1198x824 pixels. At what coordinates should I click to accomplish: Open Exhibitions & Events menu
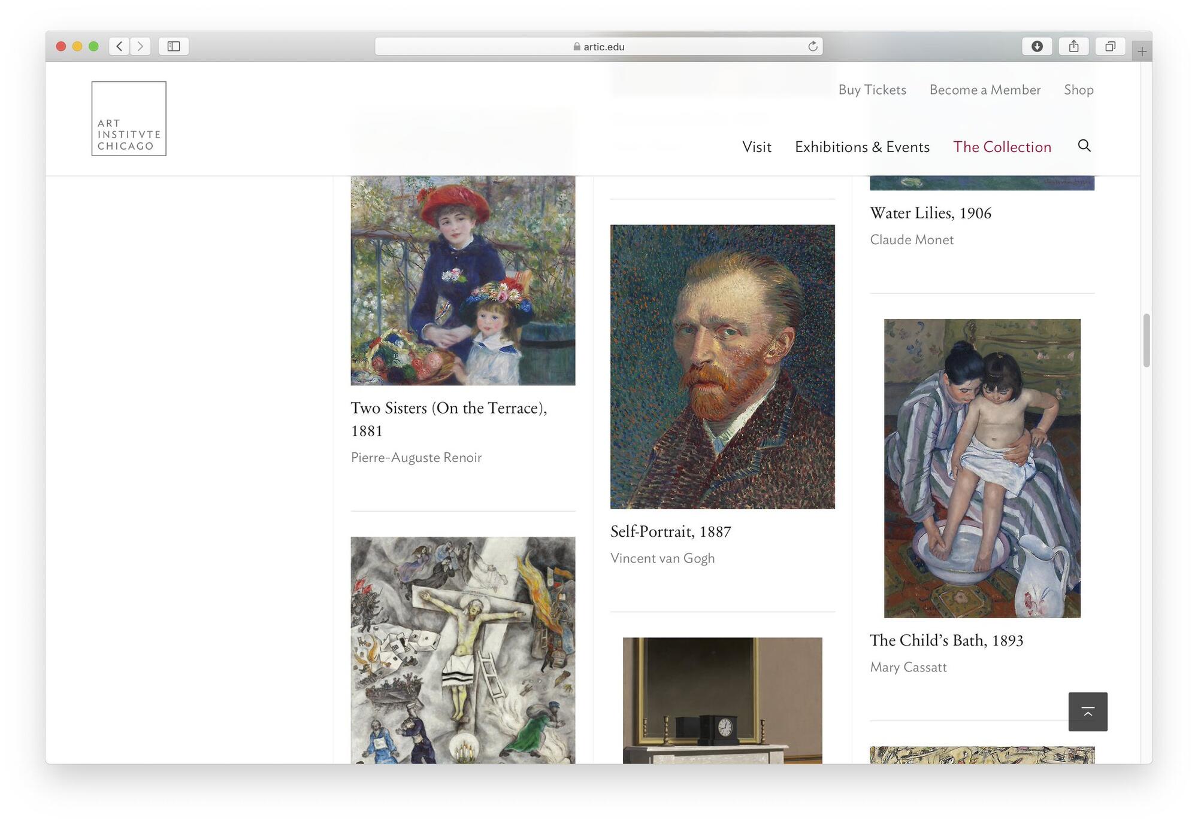(862, 147)
